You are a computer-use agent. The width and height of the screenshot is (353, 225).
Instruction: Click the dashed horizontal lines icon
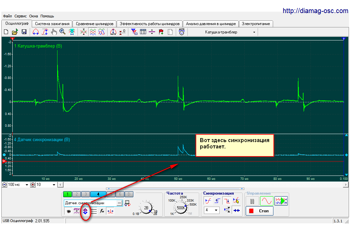tap(94, 211)
